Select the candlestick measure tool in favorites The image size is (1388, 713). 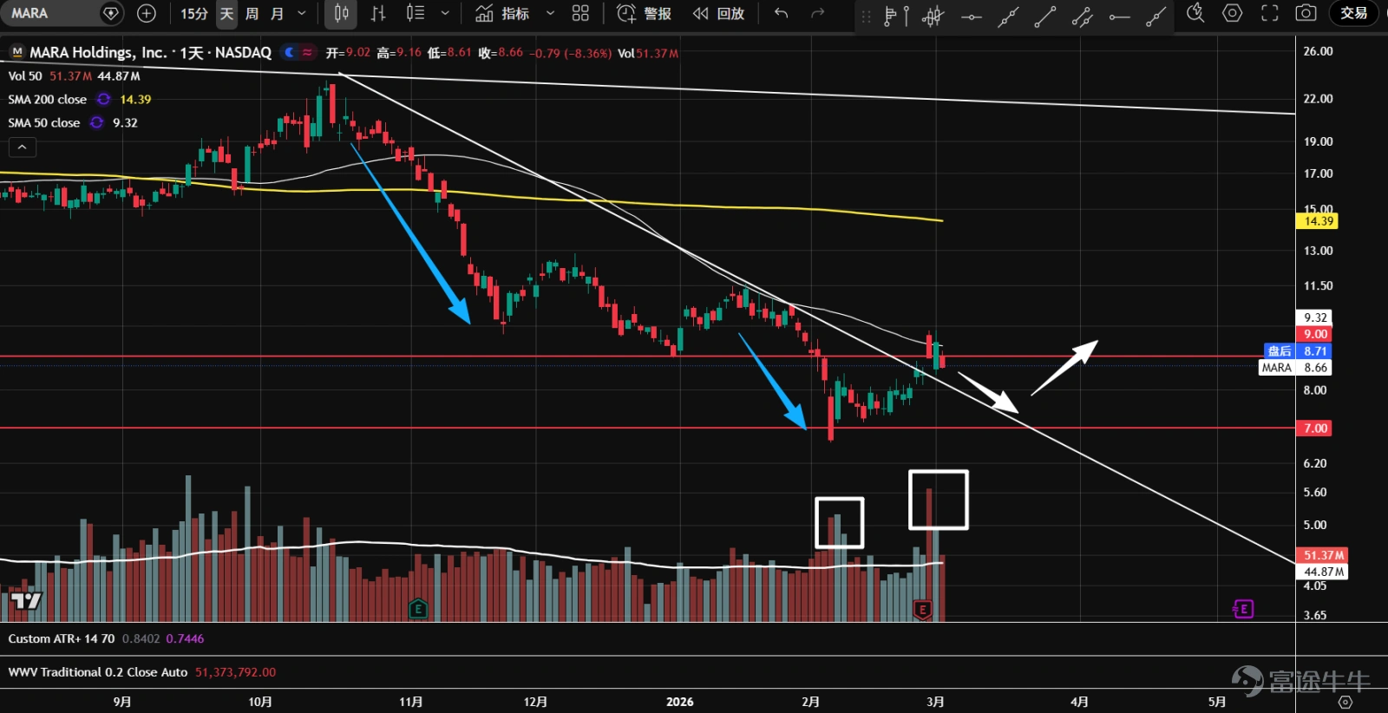tap(933, 16)
